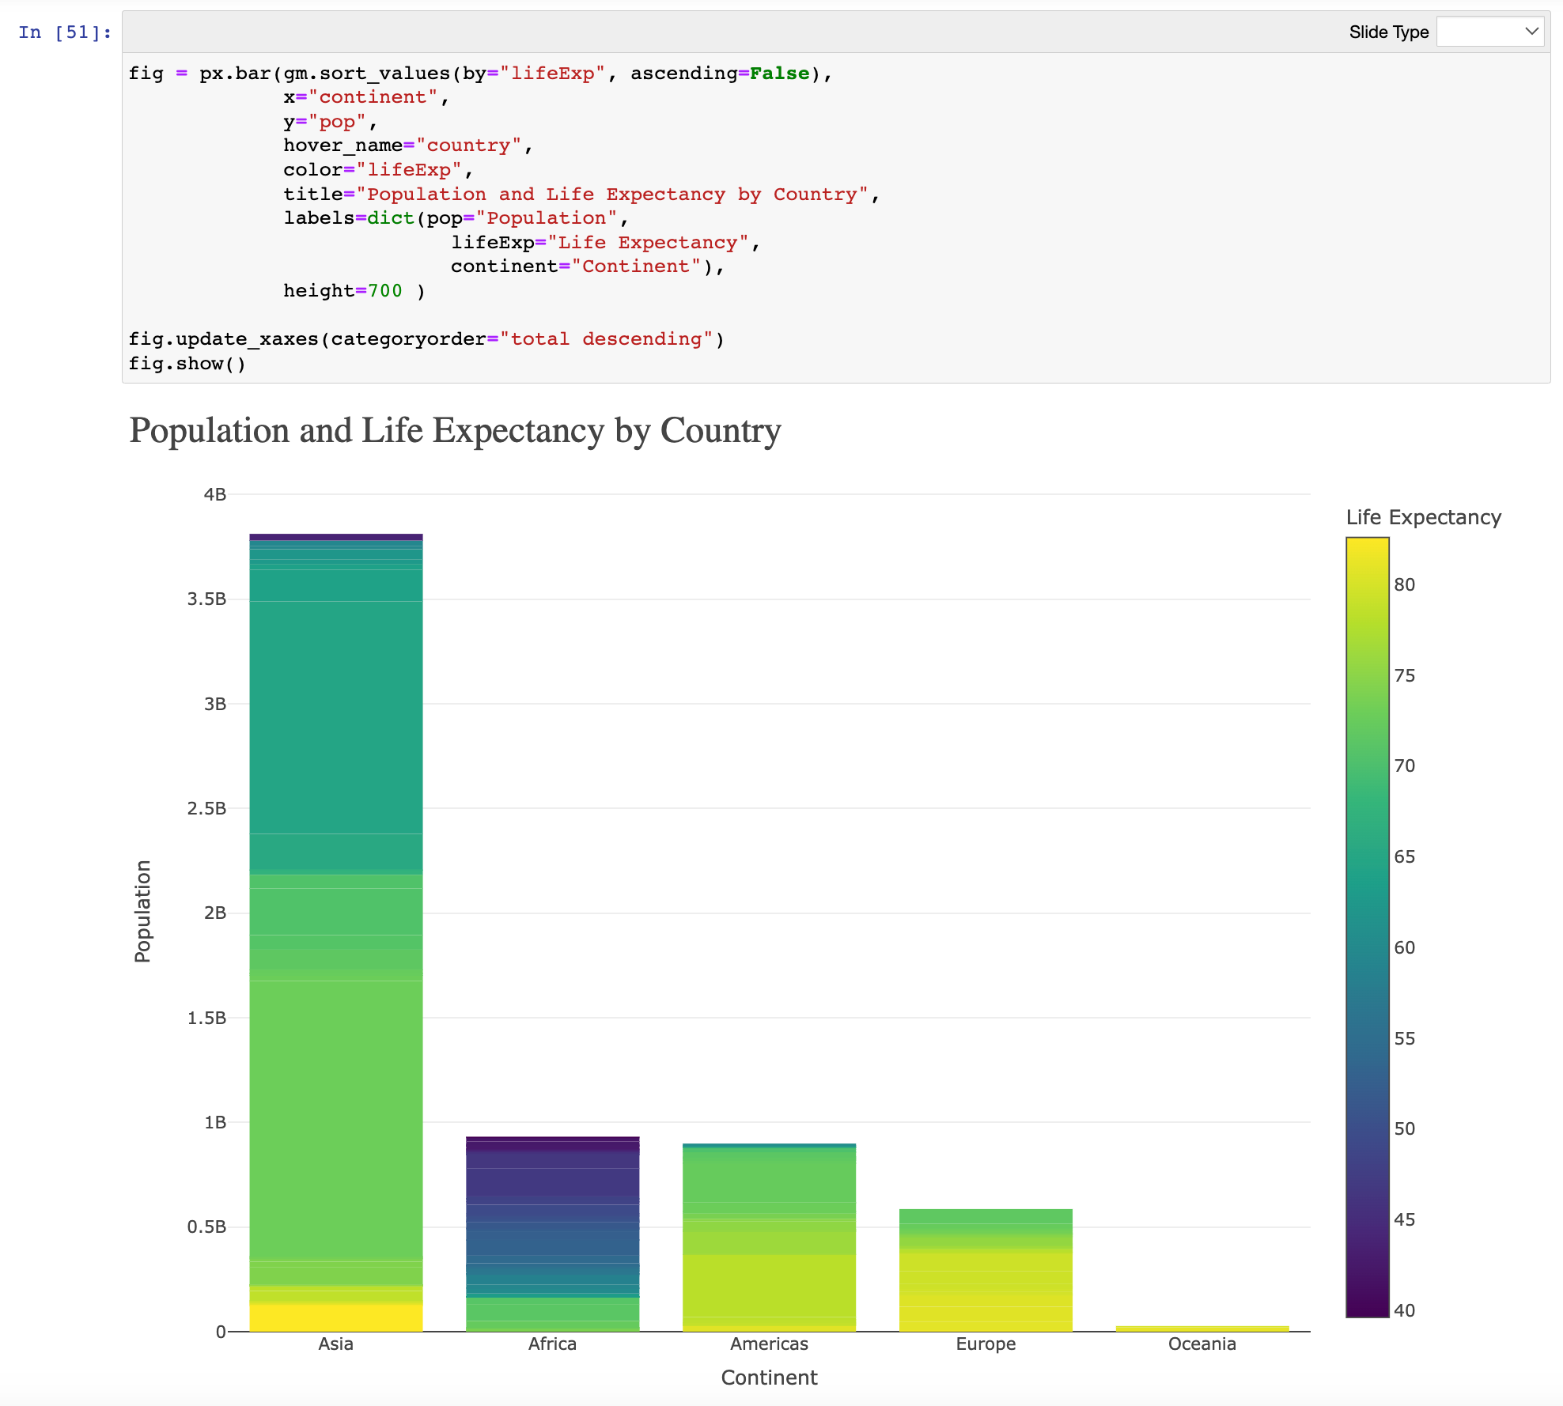Screen dimensions: 1563x1406
Task: Click the Continent x-axis title
Action: pos(769,1378)
